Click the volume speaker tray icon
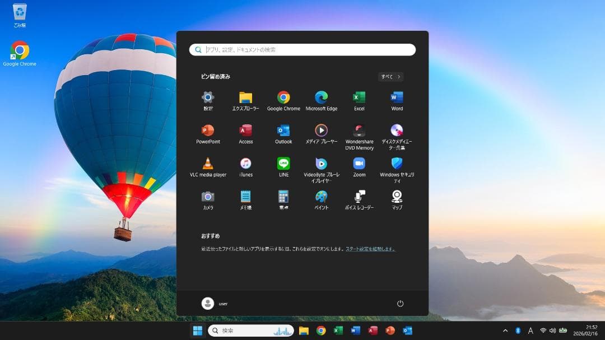 click(552, 330)
